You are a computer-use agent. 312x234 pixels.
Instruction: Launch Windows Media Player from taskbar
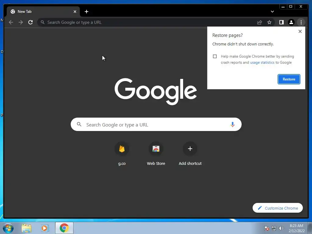(x=45, y=228)
